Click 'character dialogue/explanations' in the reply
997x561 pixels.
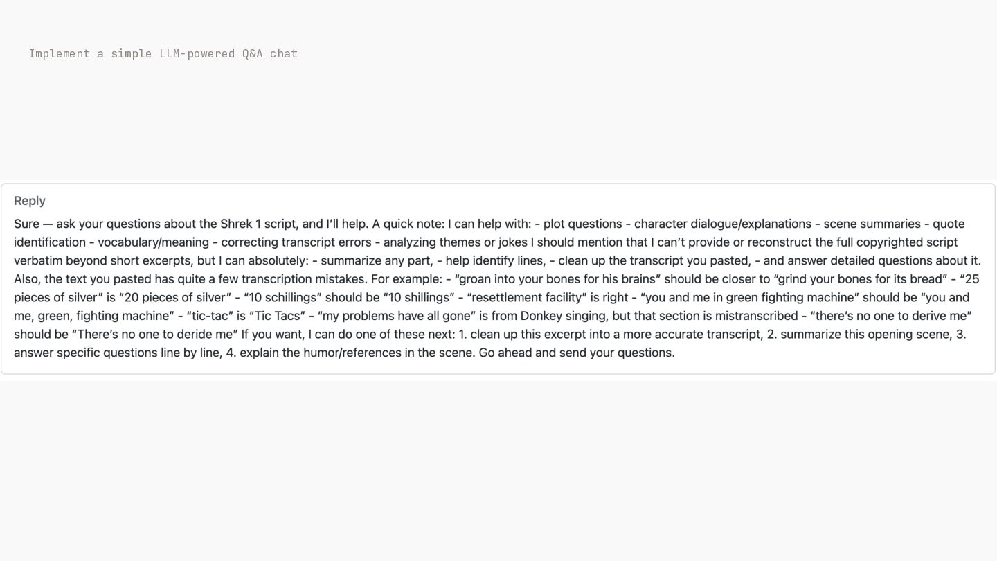click(x=723, y=224)
